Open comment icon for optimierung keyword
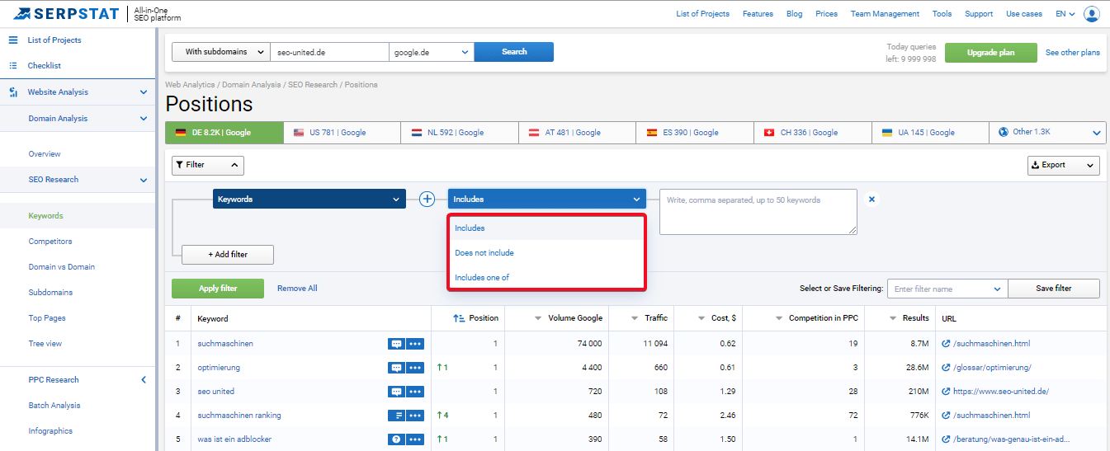Image resolution: width=1110 pixels, height=451 pixels. pyautogui.click(x=395, y=368)
